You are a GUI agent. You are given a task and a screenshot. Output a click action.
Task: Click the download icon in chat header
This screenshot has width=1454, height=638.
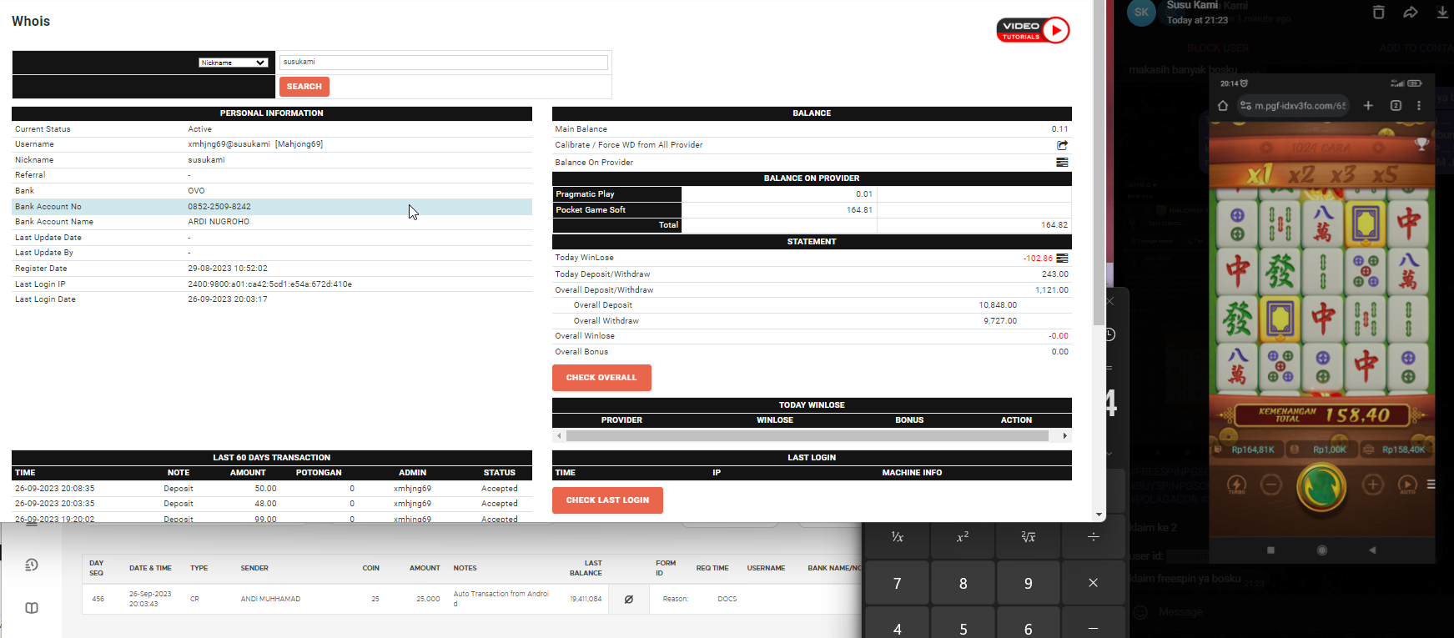click(x=1442, y=12)
